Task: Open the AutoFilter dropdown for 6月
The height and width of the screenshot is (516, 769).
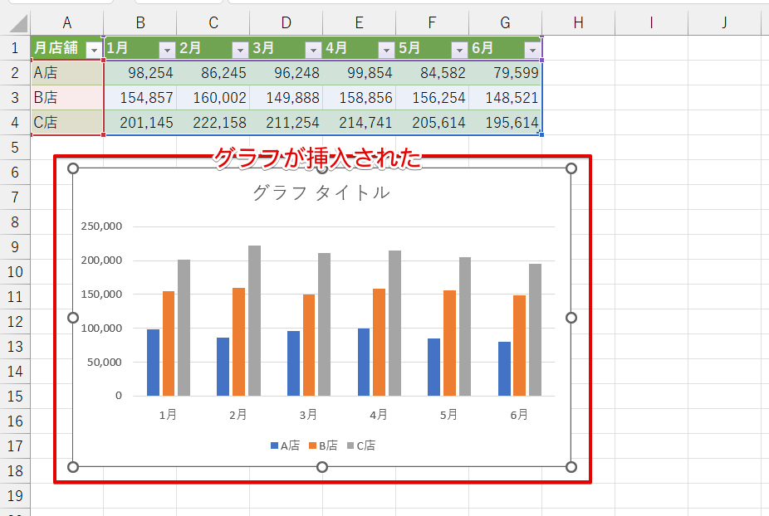Action: [x=532, y=48]
